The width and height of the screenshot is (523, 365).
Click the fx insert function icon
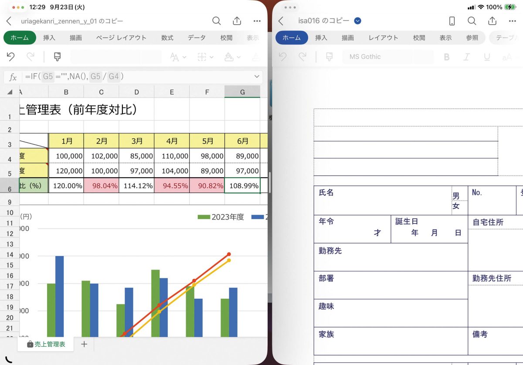[x=13, y=77]
